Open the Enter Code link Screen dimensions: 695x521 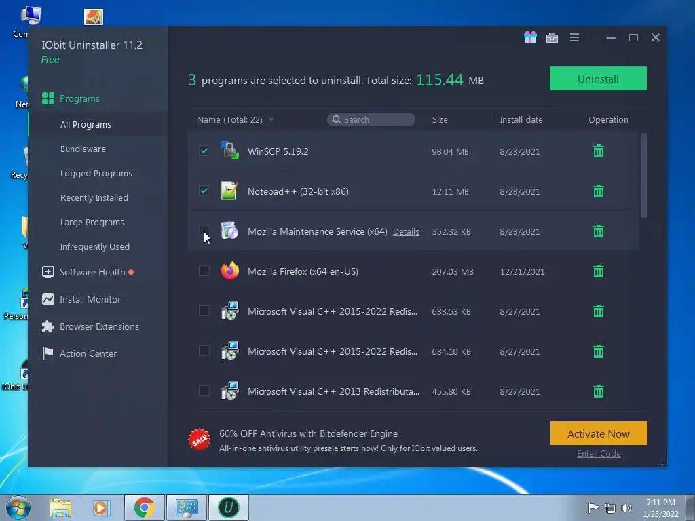pyautogui.click(x=599, y=454)
